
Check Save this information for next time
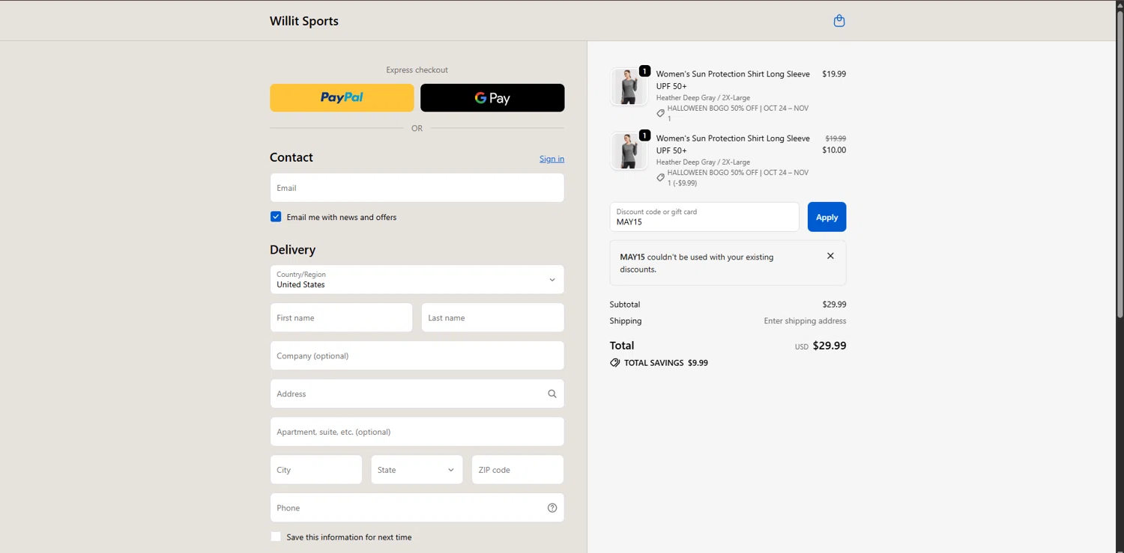tap(276, 537)
